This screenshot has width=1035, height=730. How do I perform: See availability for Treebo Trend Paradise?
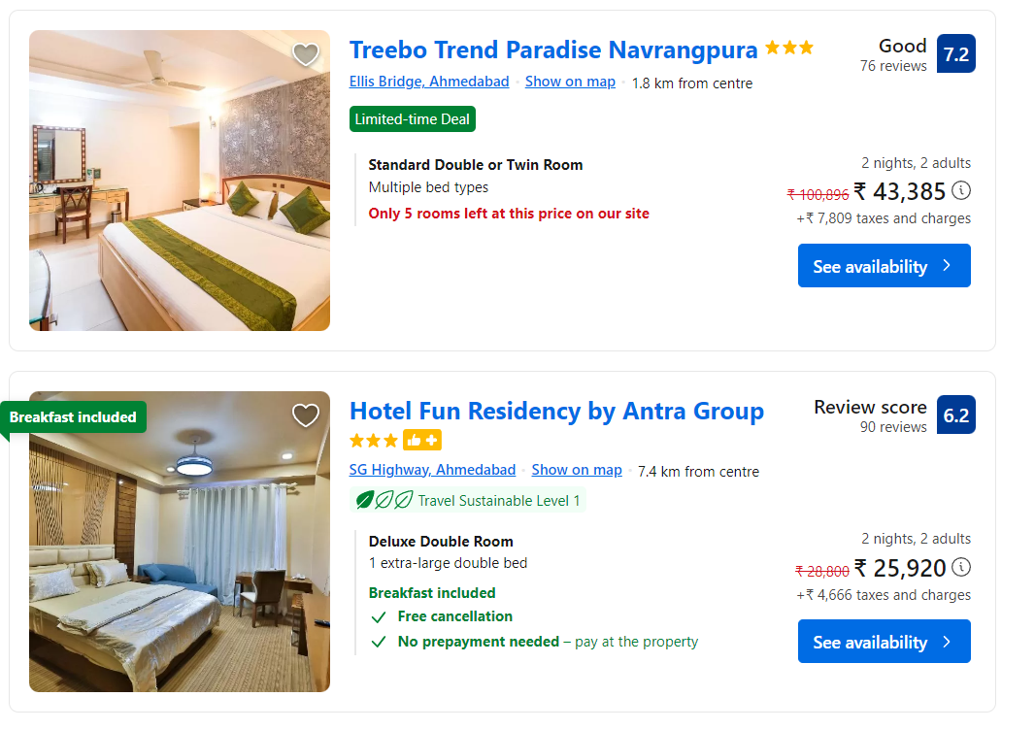coord(884,266)
